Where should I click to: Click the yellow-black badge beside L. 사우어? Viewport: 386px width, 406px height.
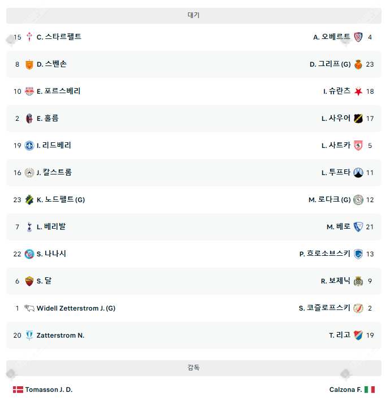(358, 119)
